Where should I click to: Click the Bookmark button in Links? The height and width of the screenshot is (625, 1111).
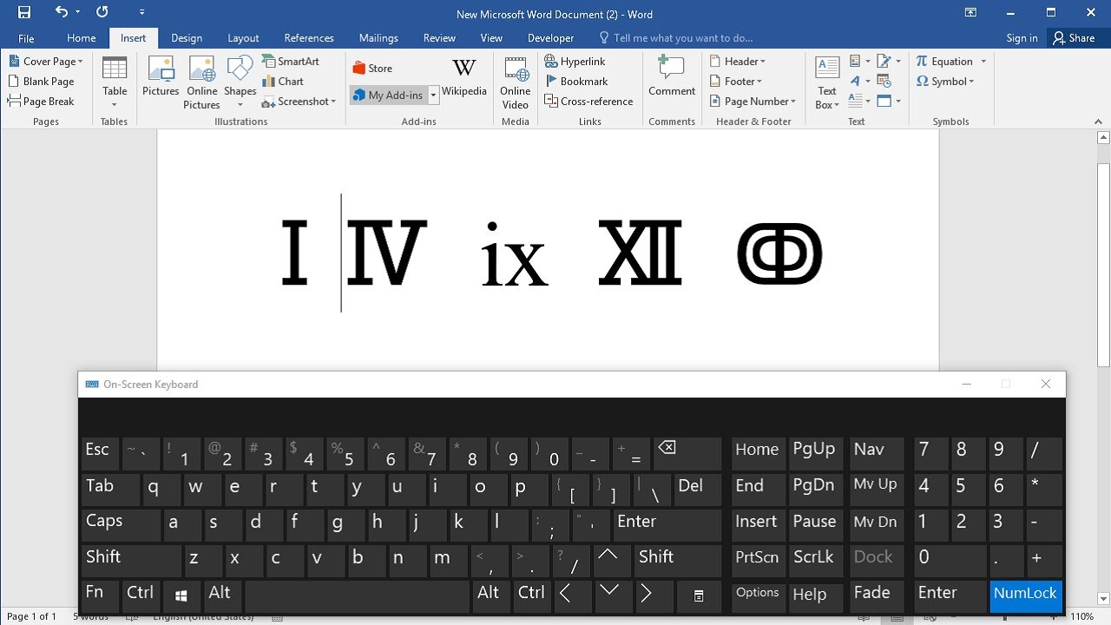click(576, 82)
